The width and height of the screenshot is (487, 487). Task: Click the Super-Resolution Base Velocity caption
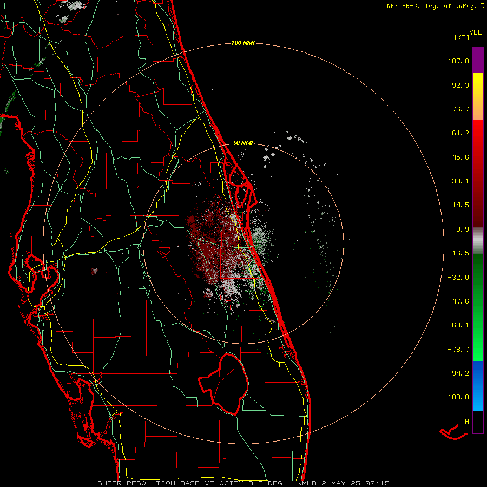click(x=243, y=483)
